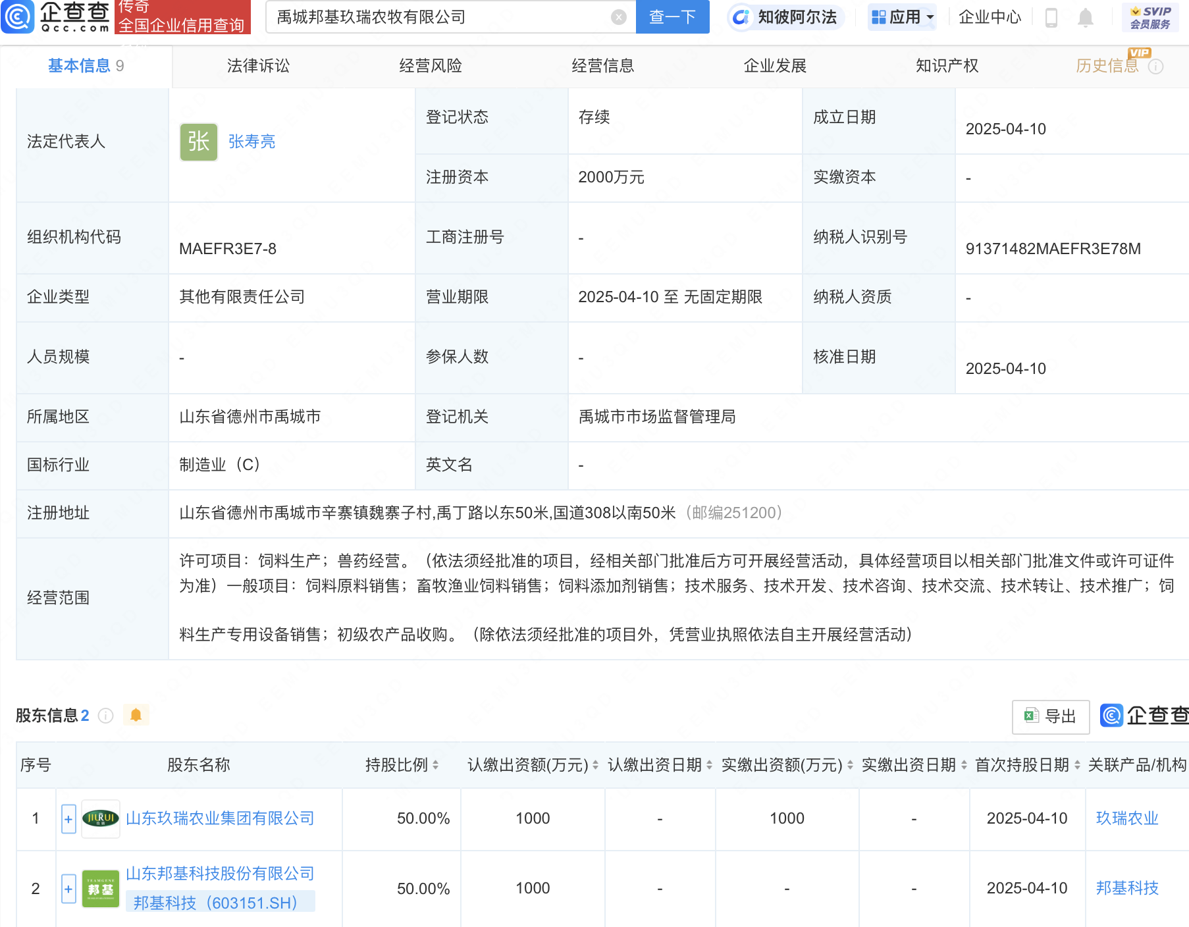
Task: Select taxpayer ID 91371482MAEFR3E78M
Action: pyautogui.click(x=1053, y=249)
